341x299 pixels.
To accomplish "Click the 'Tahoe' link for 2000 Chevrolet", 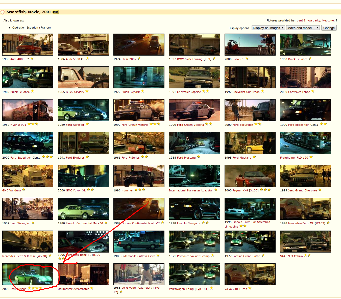I will pos(306,92).
